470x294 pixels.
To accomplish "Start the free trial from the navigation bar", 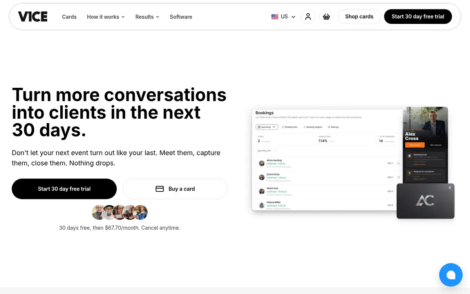I will (418, 16).
